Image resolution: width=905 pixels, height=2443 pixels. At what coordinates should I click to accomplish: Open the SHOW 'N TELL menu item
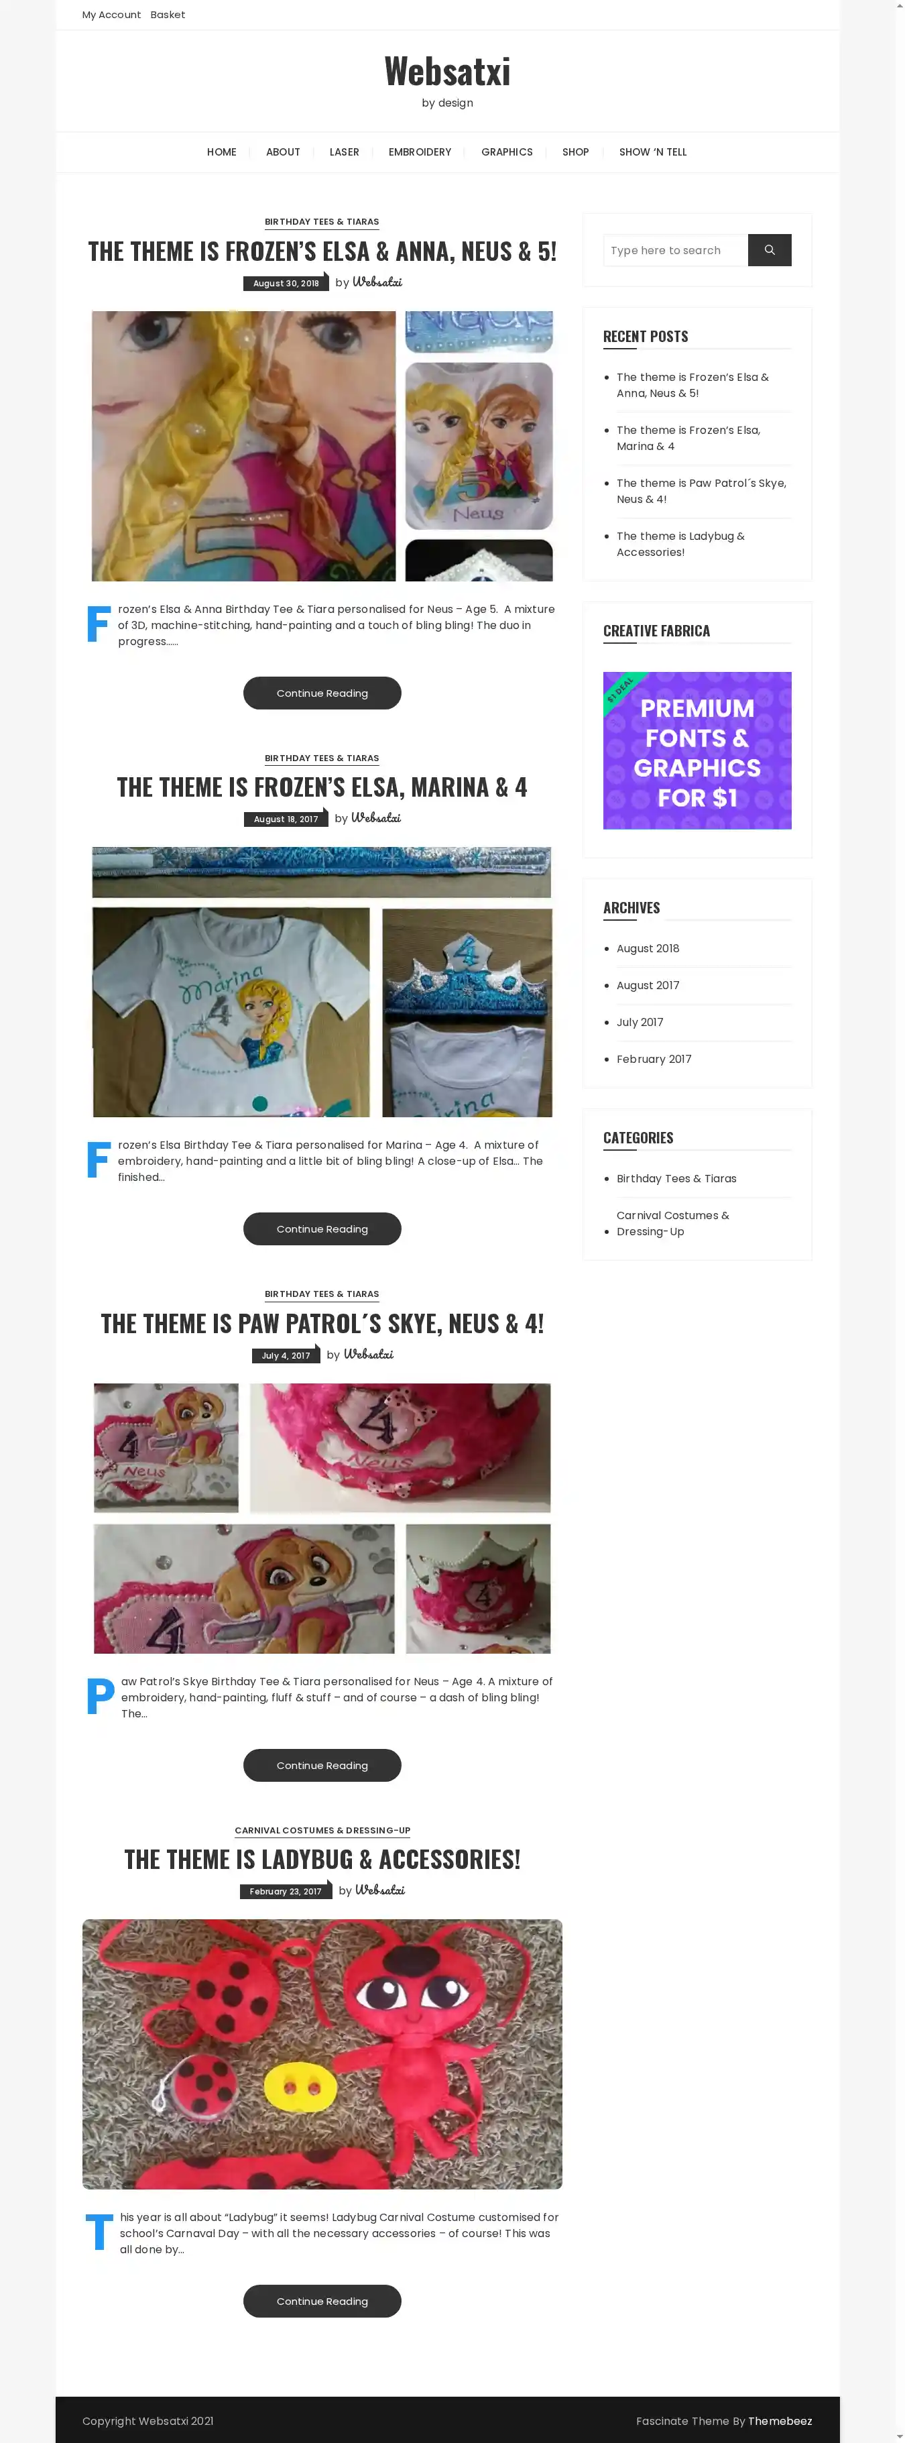(x=653, y=152)
